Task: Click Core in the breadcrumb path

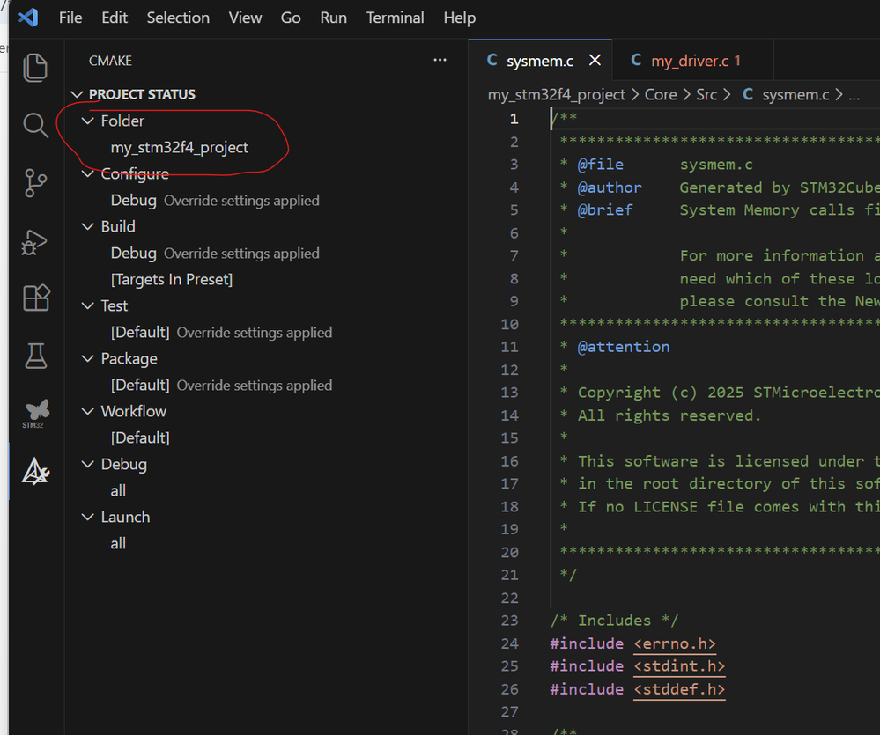Action: tap(661, 94)
